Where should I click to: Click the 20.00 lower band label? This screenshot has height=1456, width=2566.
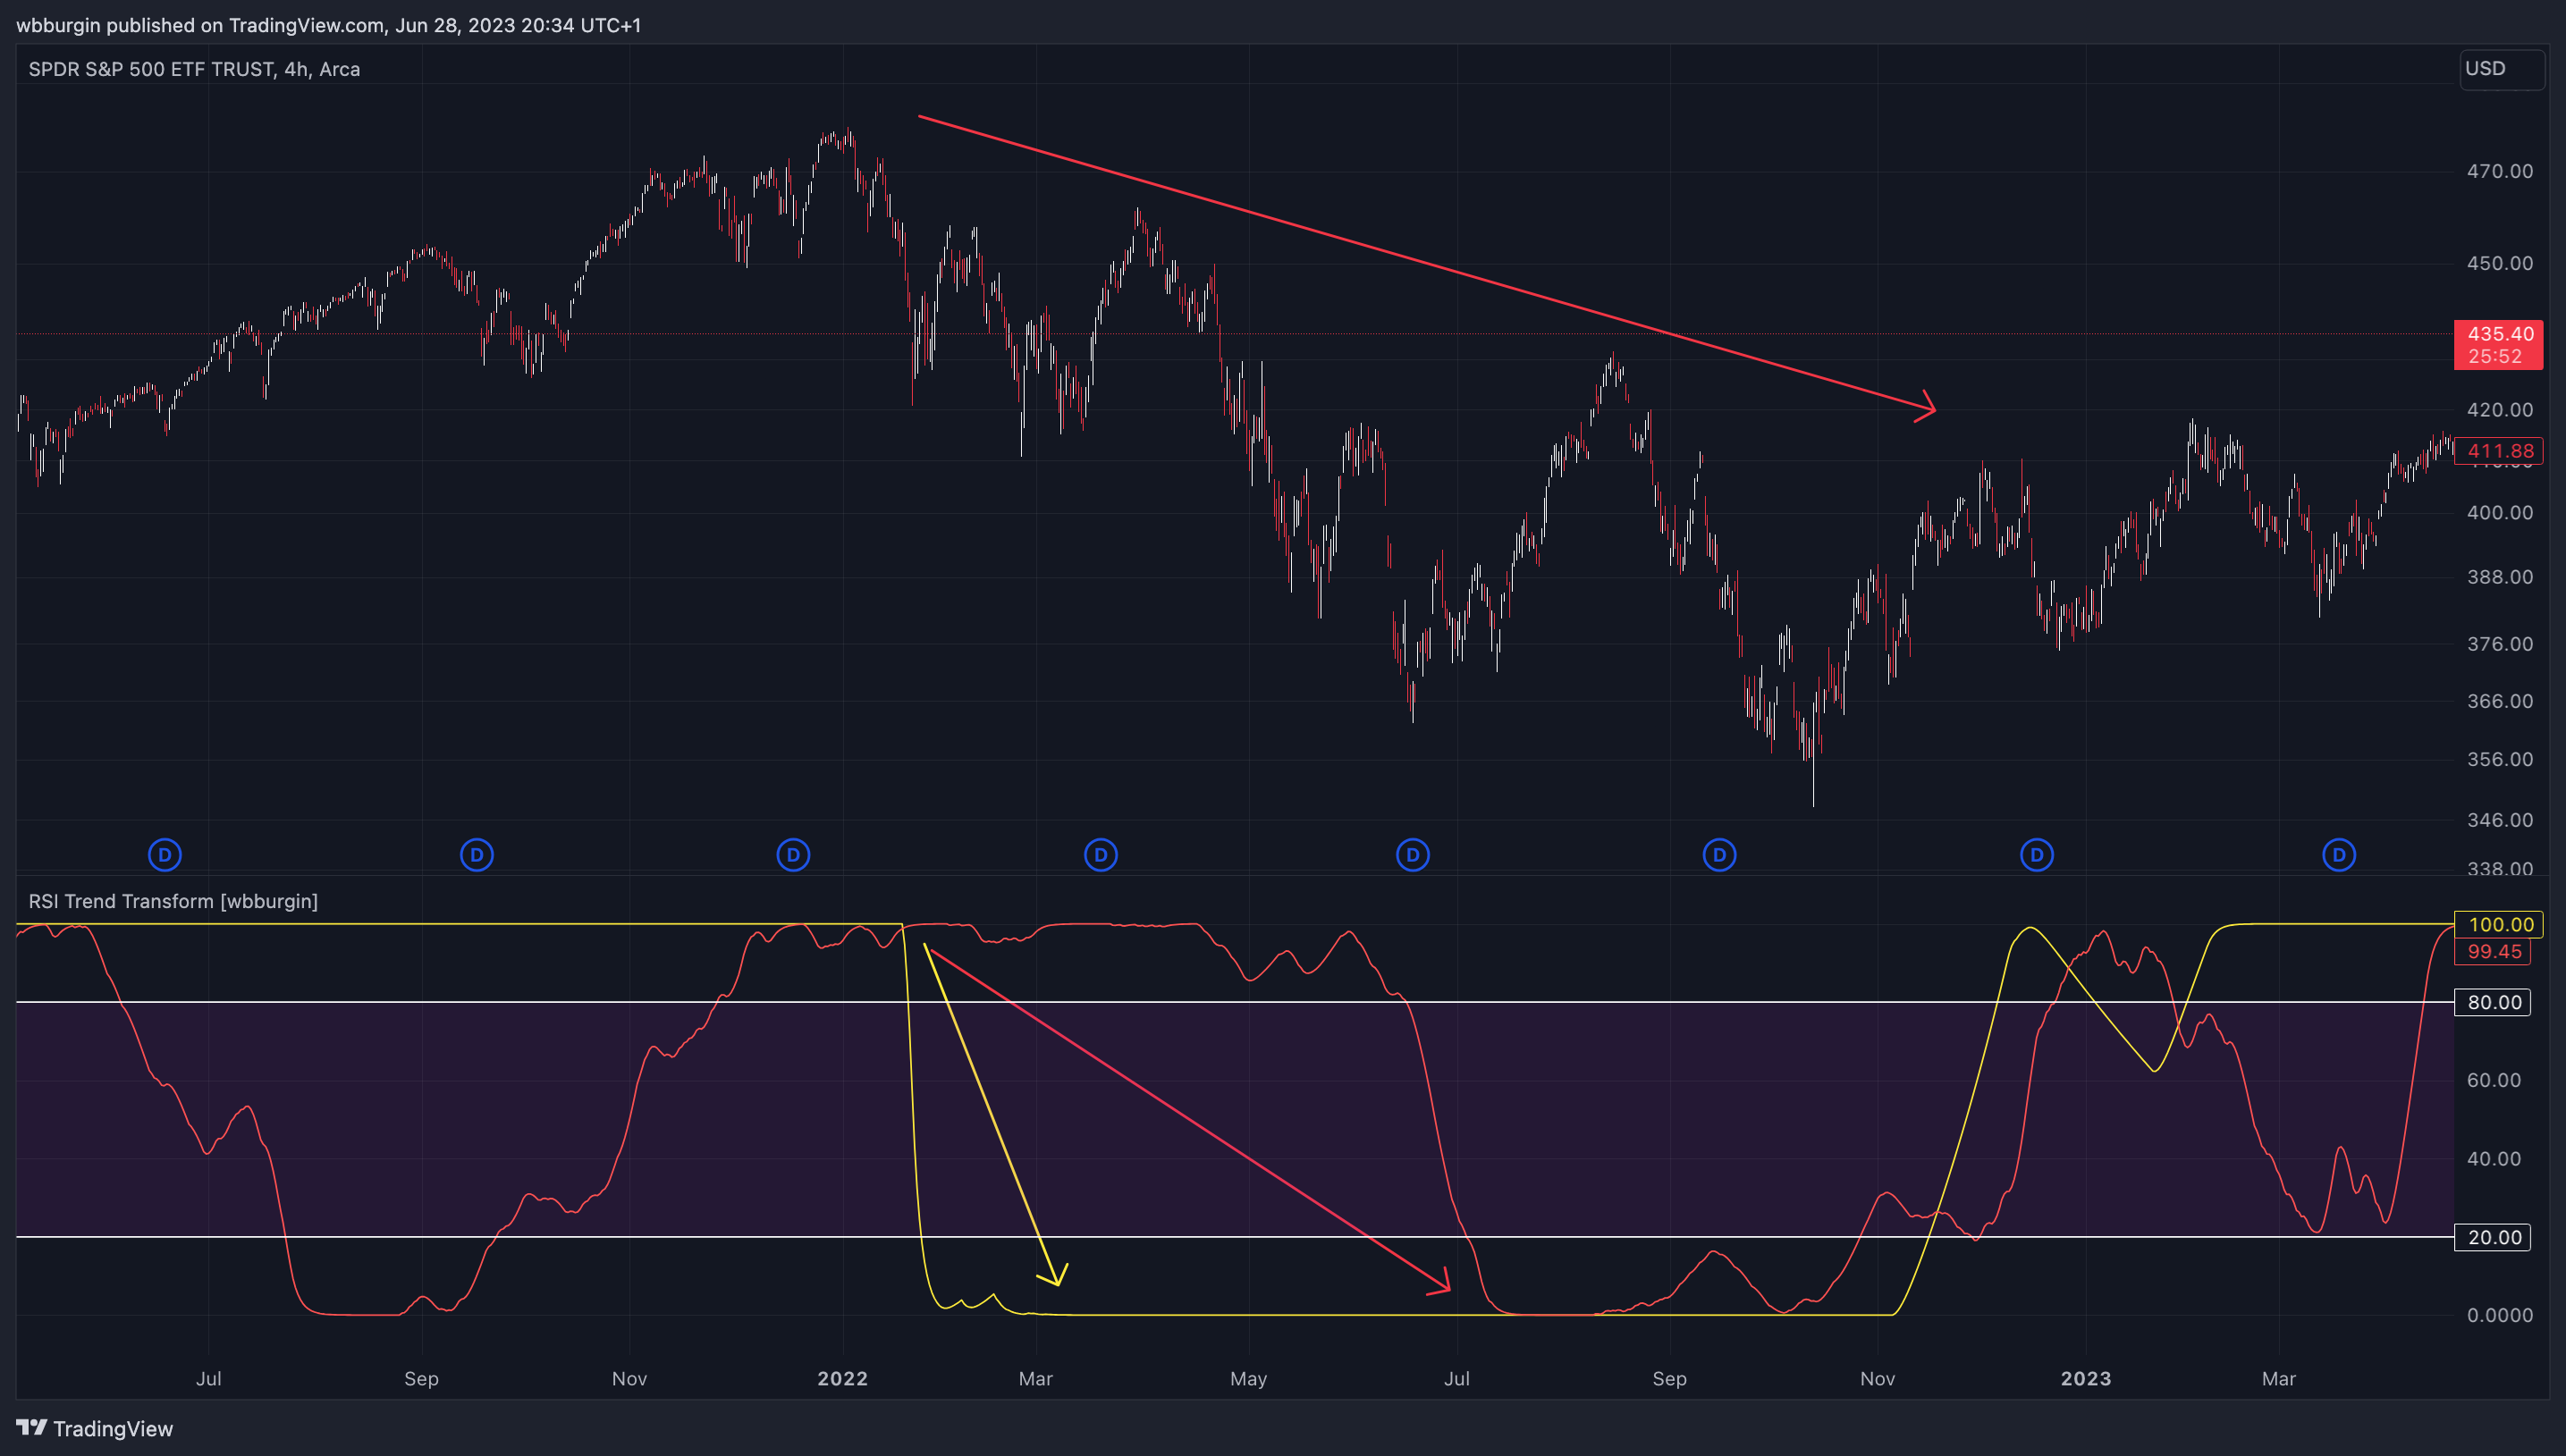(2493, 1237)
